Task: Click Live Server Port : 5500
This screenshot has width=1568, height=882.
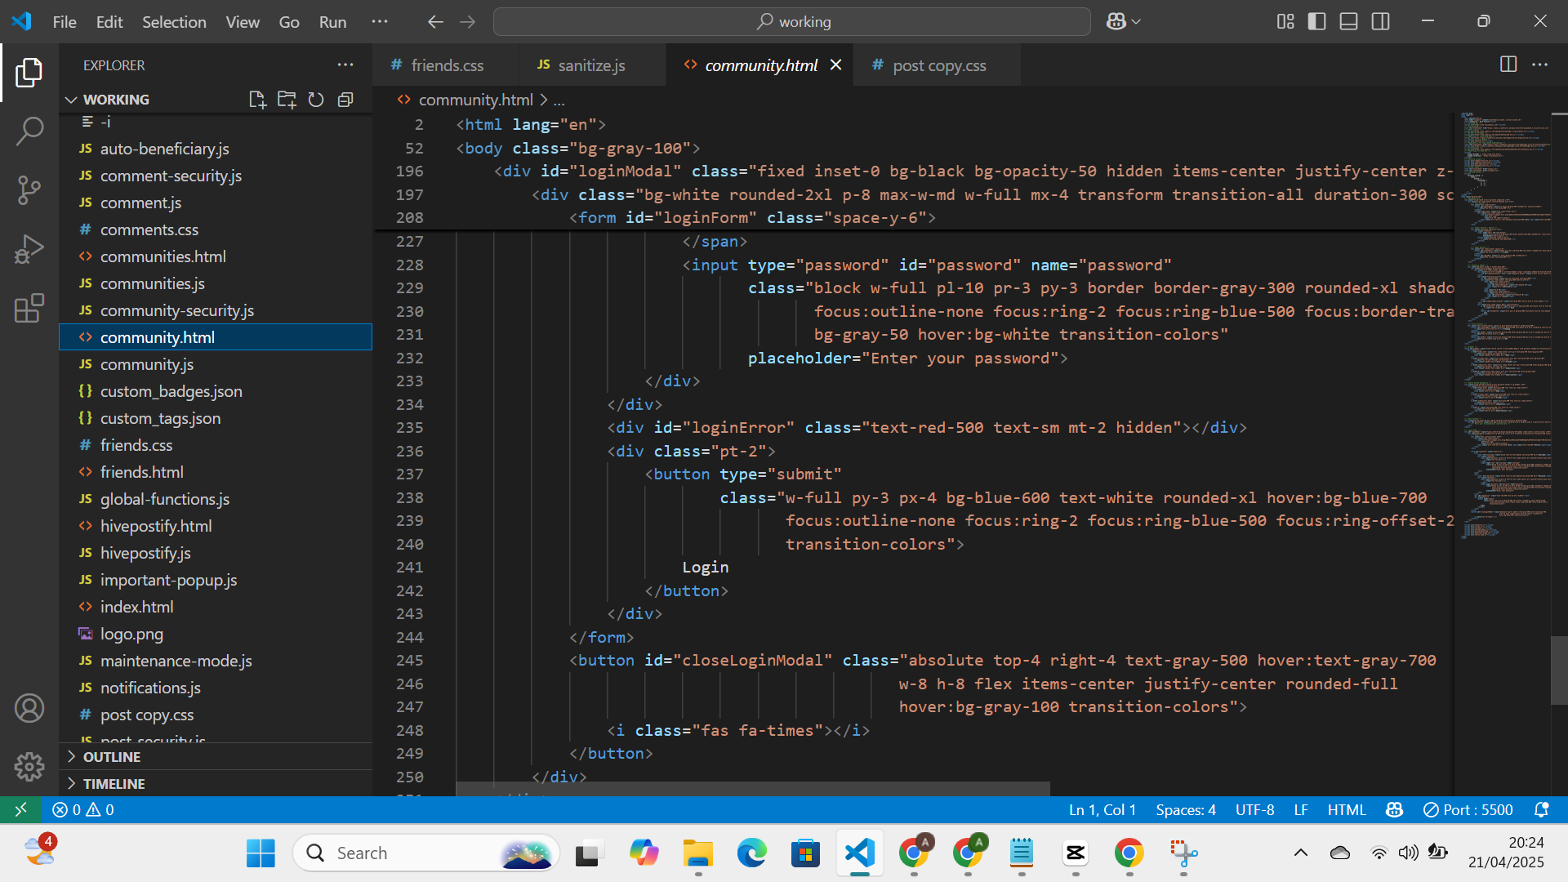Action: coord(1468,809)
